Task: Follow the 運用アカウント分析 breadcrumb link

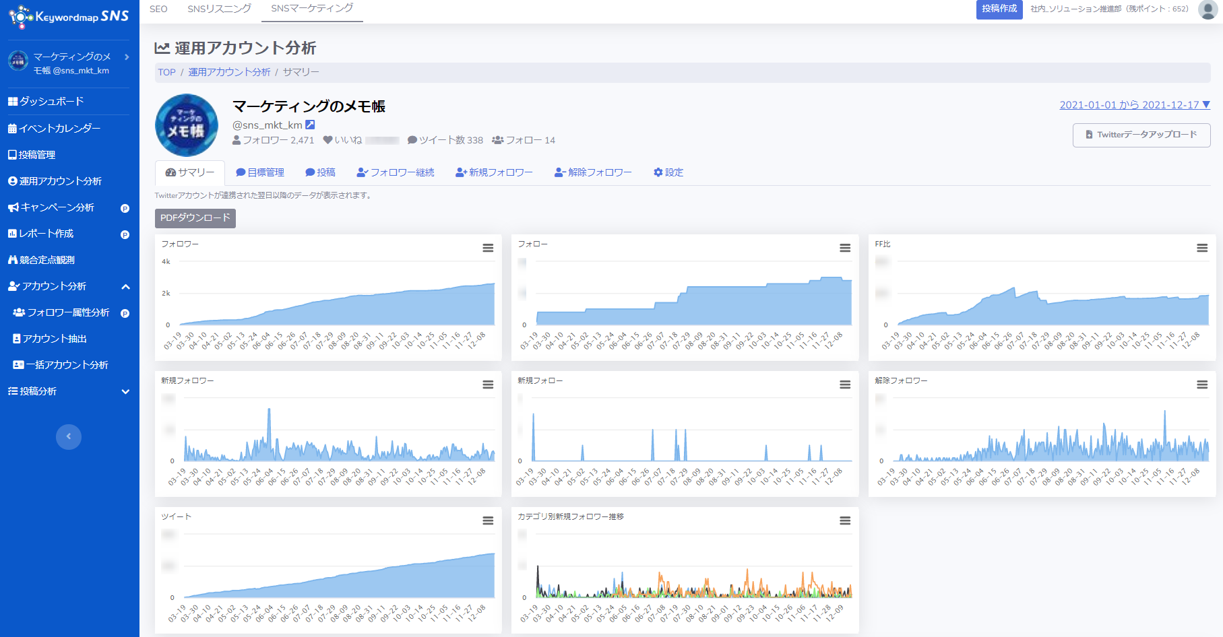Action: pos(229,72)
